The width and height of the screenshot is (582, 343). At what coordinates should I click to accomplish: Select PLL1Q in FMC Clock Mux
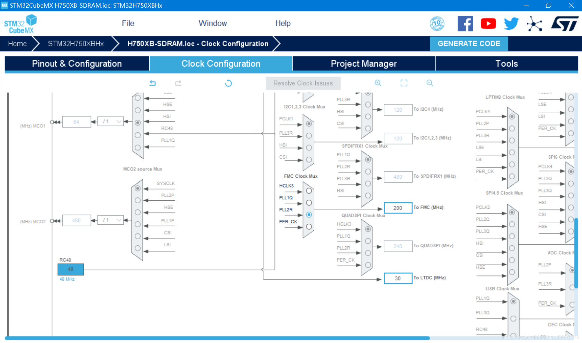click(x=309, y=203)
